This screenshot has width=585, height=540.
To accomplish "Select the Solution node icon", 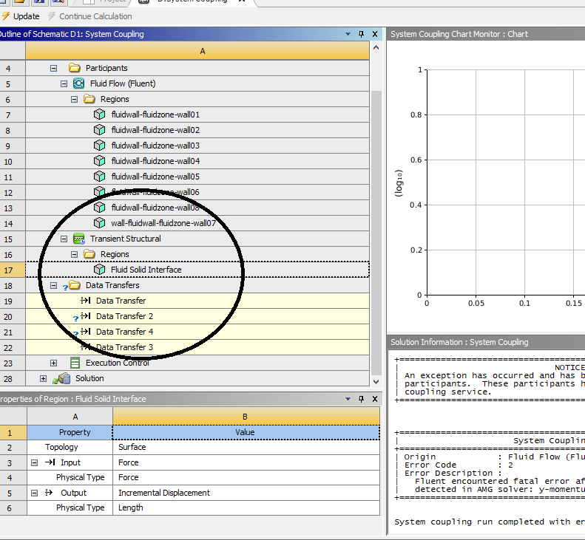I will click(x=62, y=378).
